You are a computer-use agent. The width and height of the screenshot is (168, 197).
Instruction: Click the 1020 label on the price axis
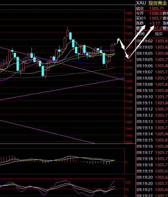128,142
